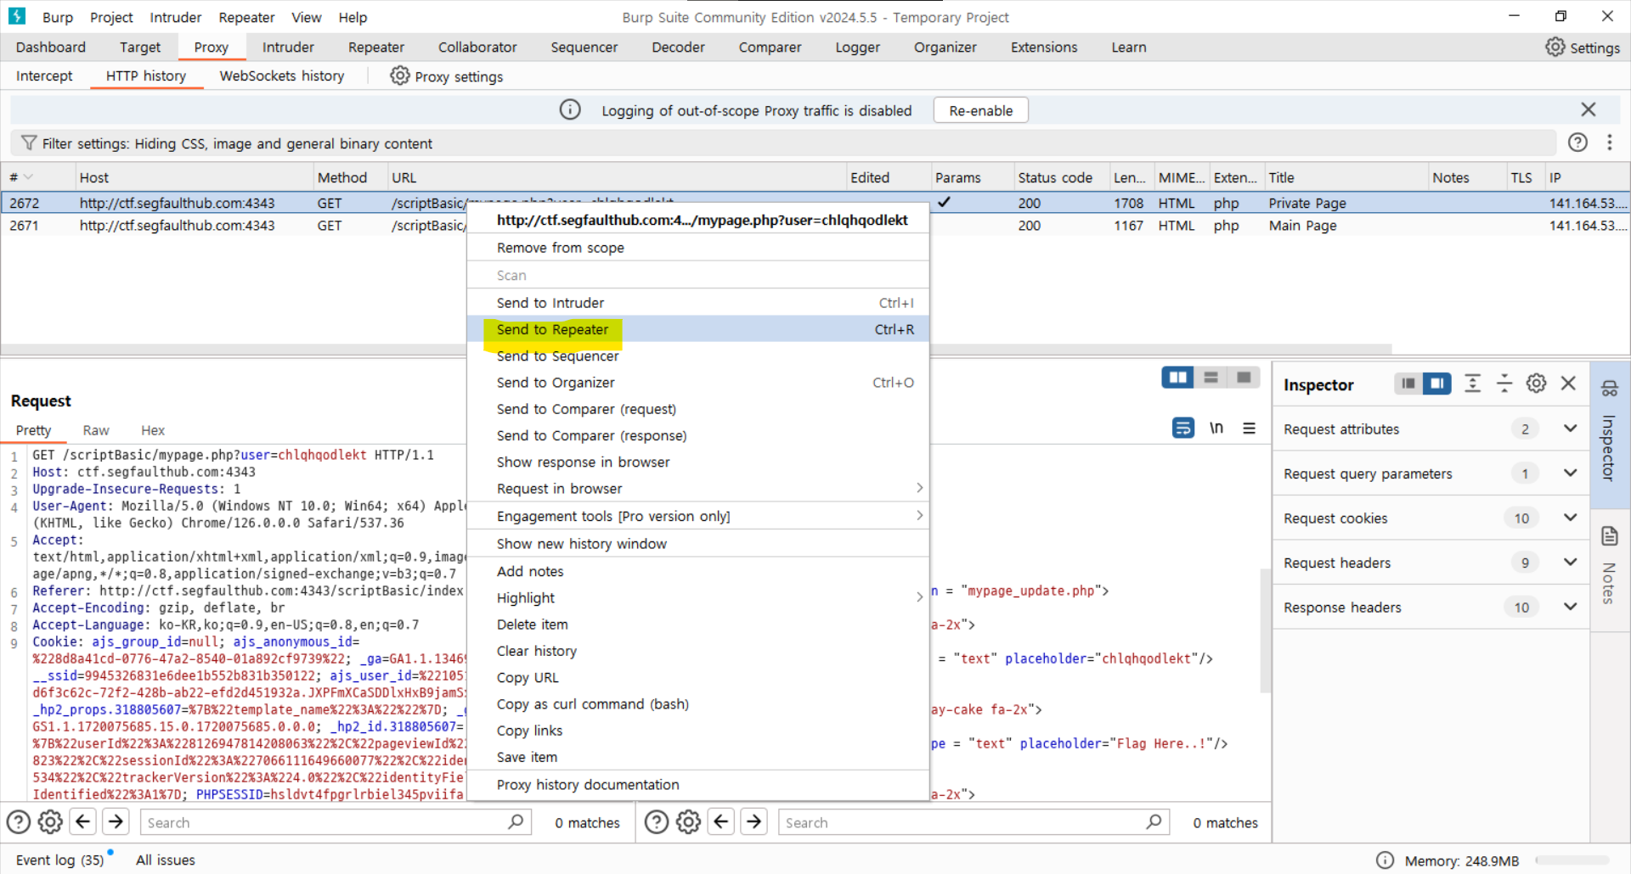Toggle non-printable characters \n button
This screenshot has height=874, width=1631.
point(1216,429)
